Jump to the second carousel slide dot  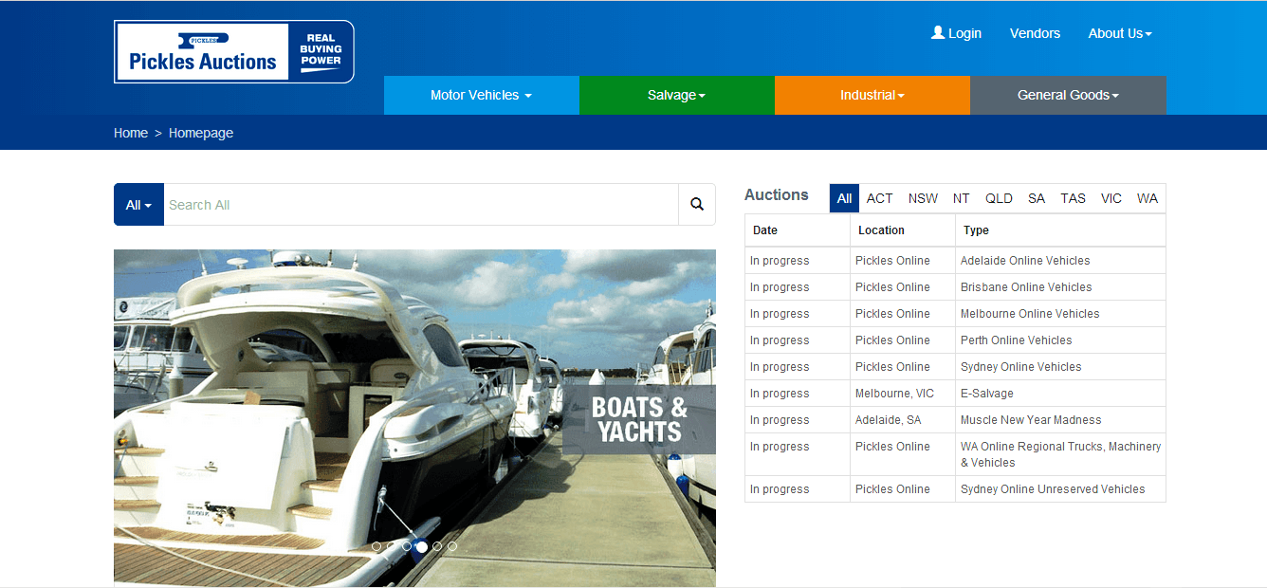coord(392,546)
